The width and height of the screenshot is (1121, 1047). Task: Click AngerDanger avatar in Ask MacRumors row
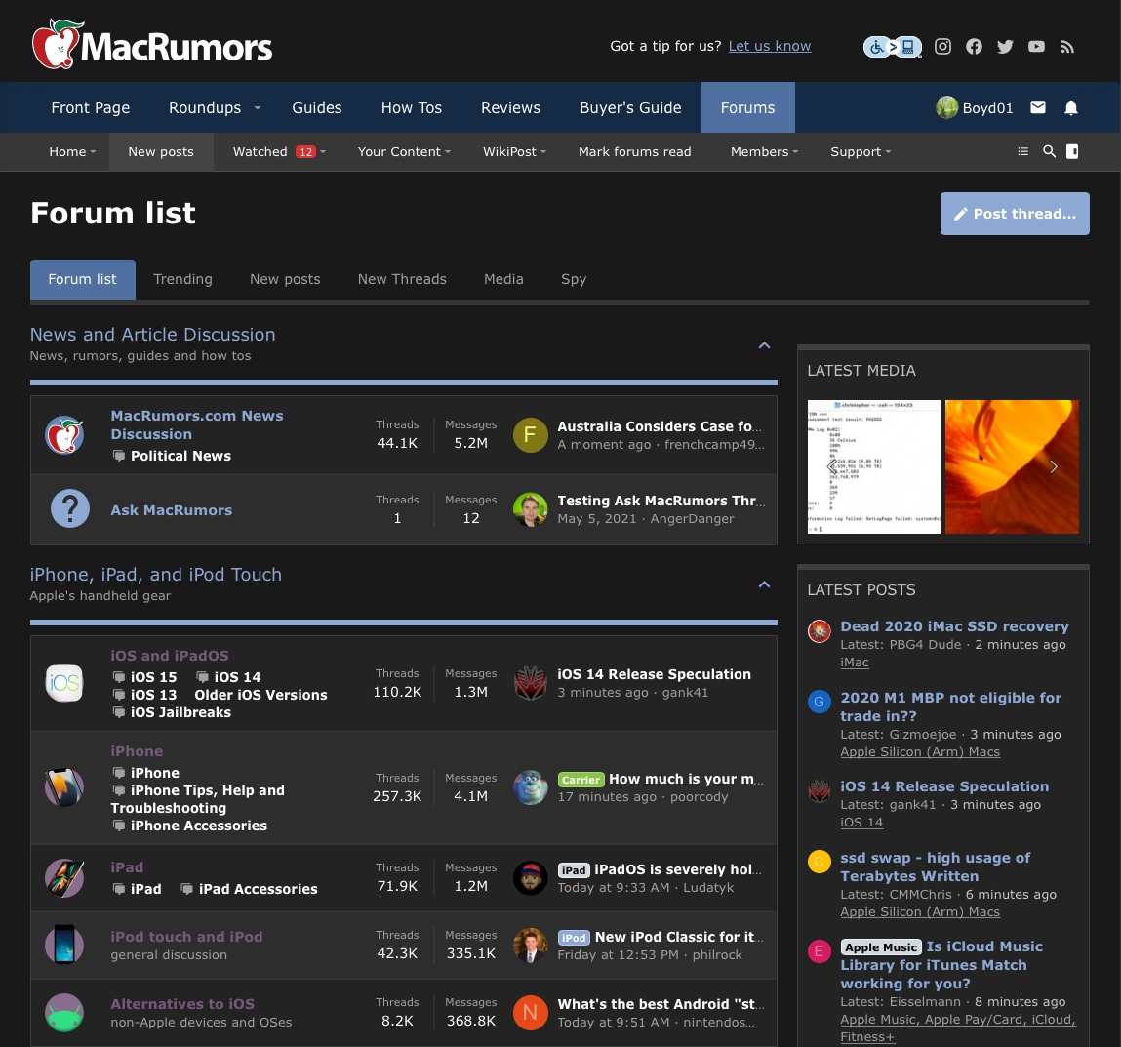(531, 509)
